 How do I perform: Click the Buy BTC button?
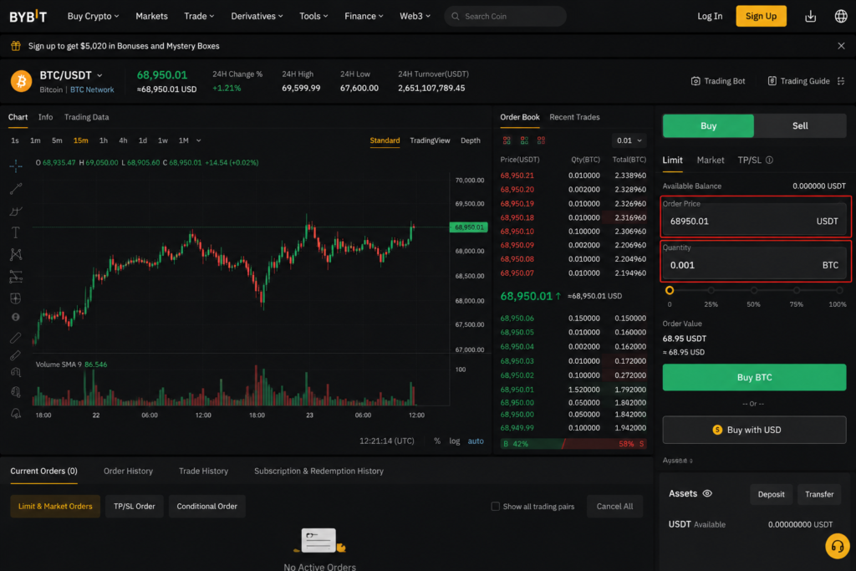(x=754, y=377)
